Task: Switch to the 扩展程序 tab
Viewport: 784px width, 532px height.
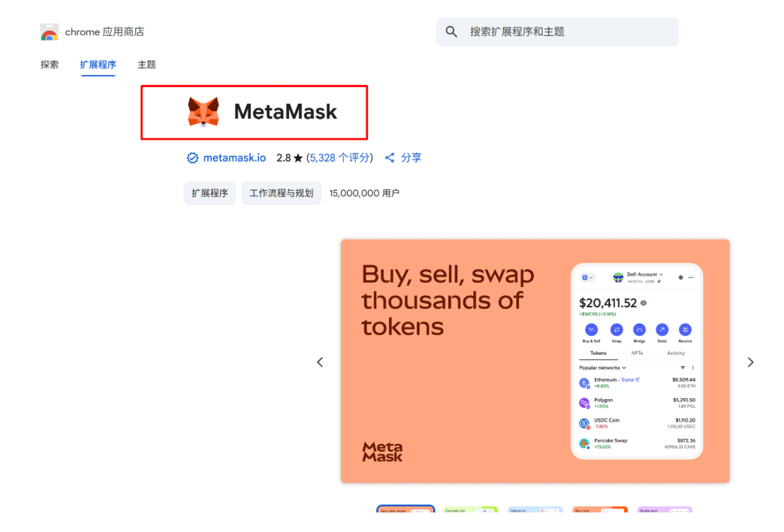Action: pos(98,65)
